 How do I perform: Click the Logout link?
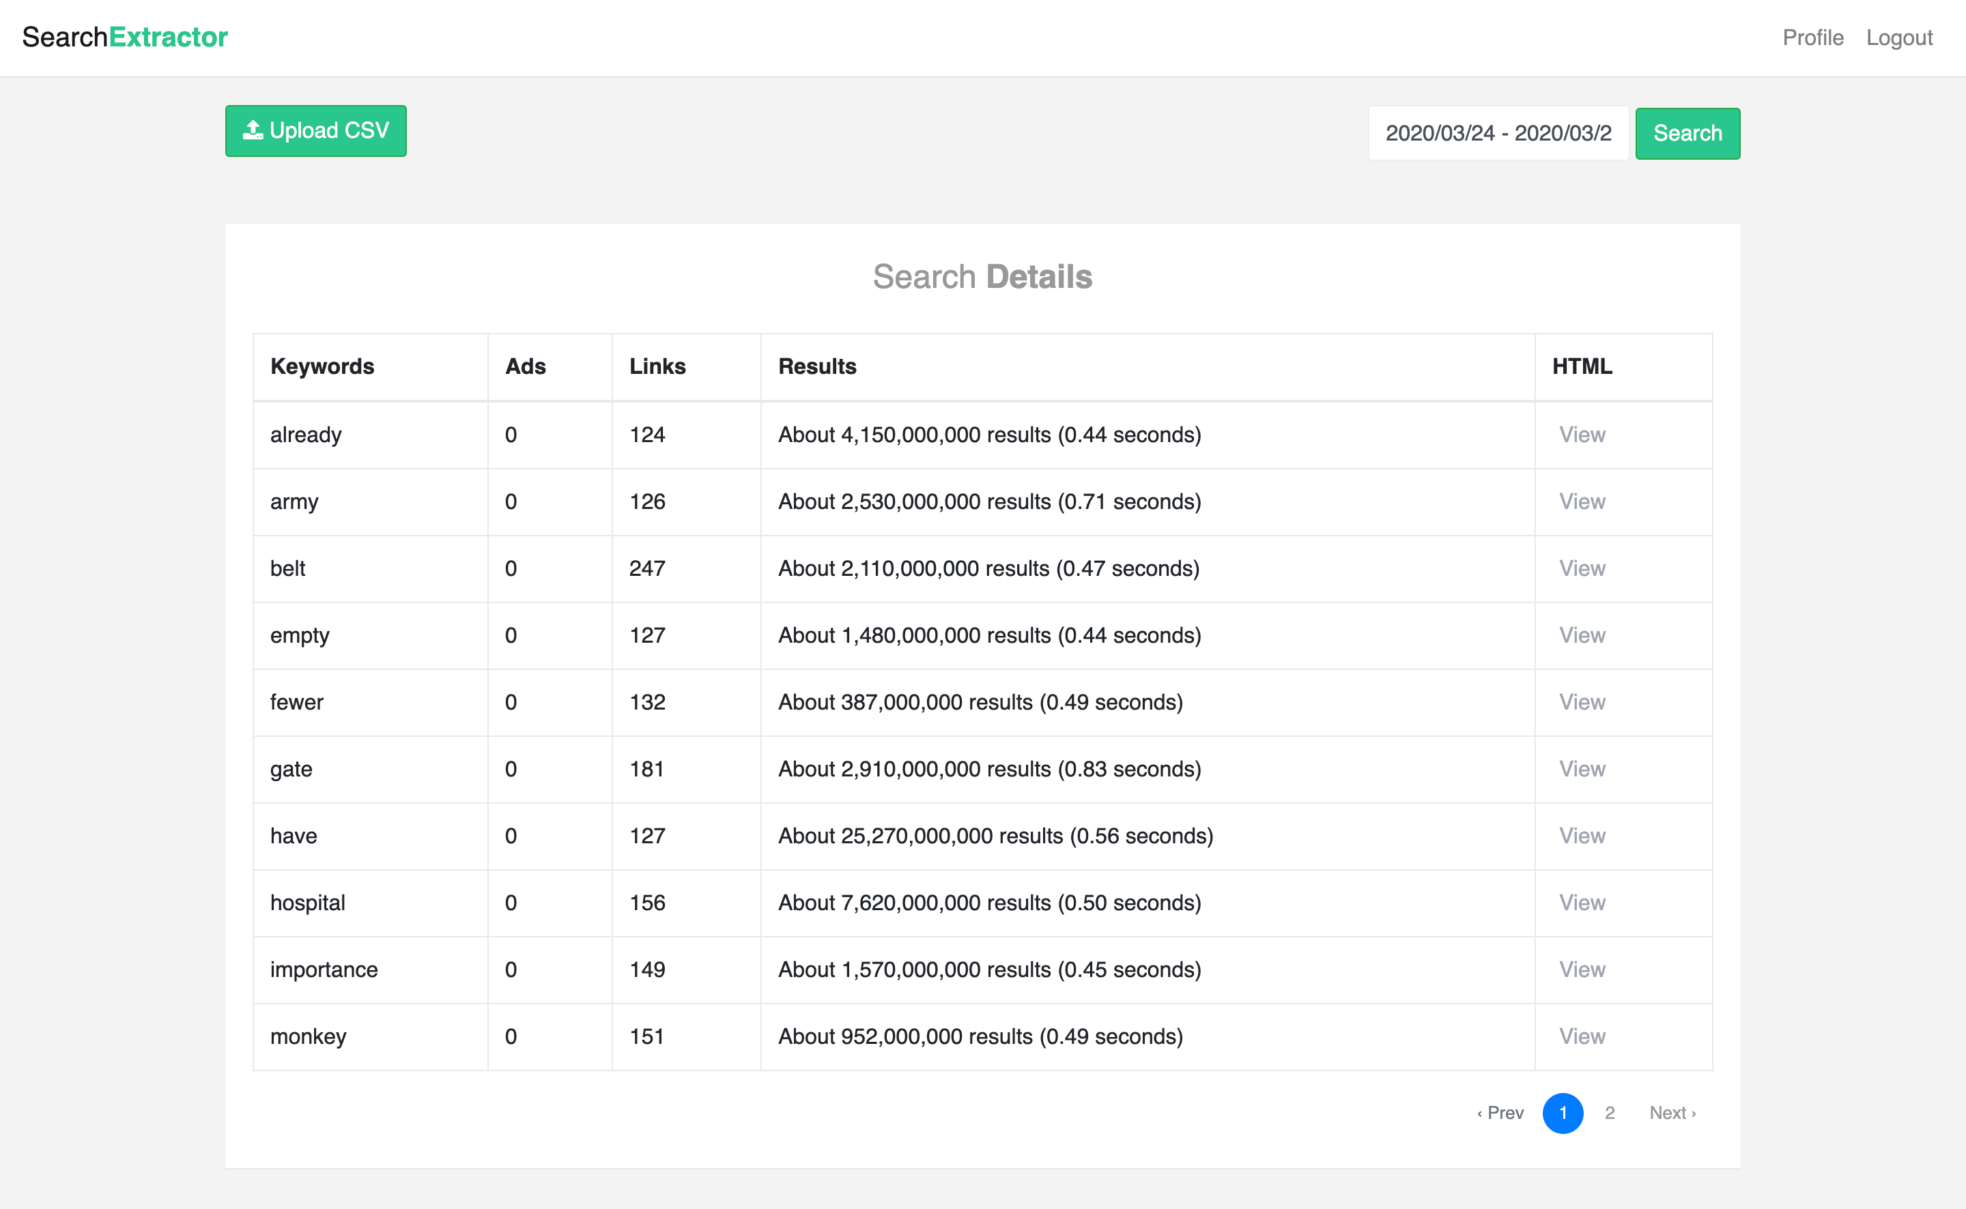1899,38
